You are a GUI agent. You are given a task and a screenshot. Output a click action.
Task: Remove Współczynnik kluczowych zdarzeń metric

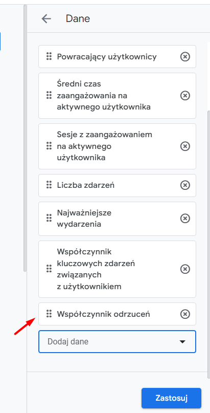185,269
